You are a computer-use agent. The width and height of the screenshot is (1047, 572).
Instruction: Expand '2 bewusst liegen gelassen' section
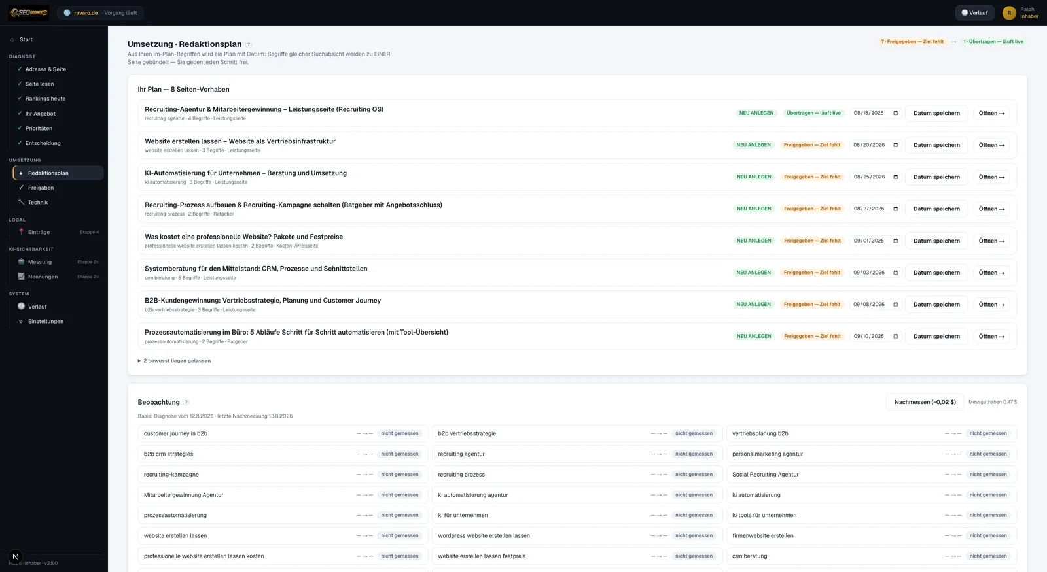pos(174,360)
